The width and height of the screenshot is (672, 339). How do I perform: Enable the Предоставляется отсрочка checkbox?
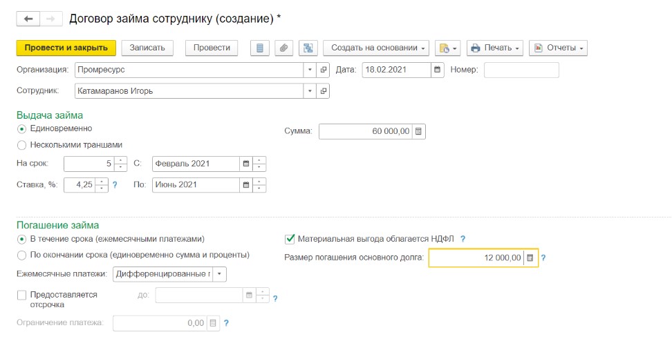(22, 295)
